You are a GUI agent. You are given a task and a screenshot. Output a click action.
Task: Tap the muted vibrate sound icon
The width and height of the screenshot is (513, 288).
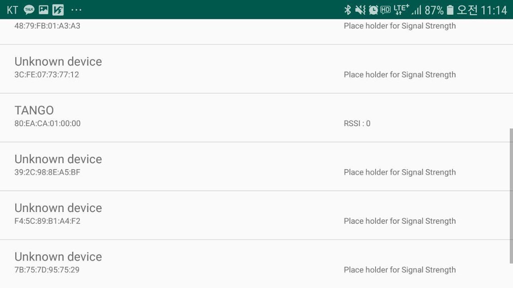[x=360, y=10]
